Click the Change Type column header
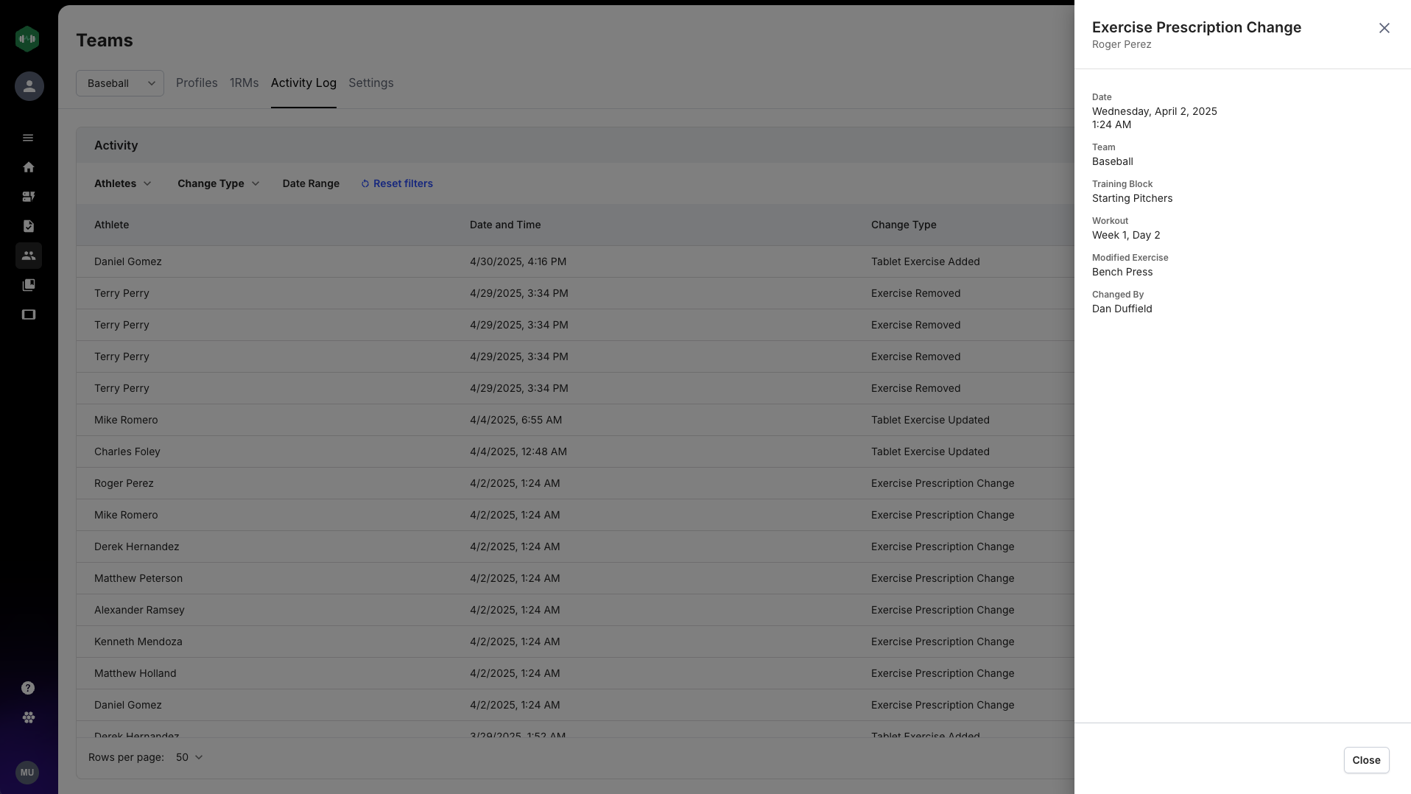The height and width of the screenshot is (794, 1411). pos(904,225)
